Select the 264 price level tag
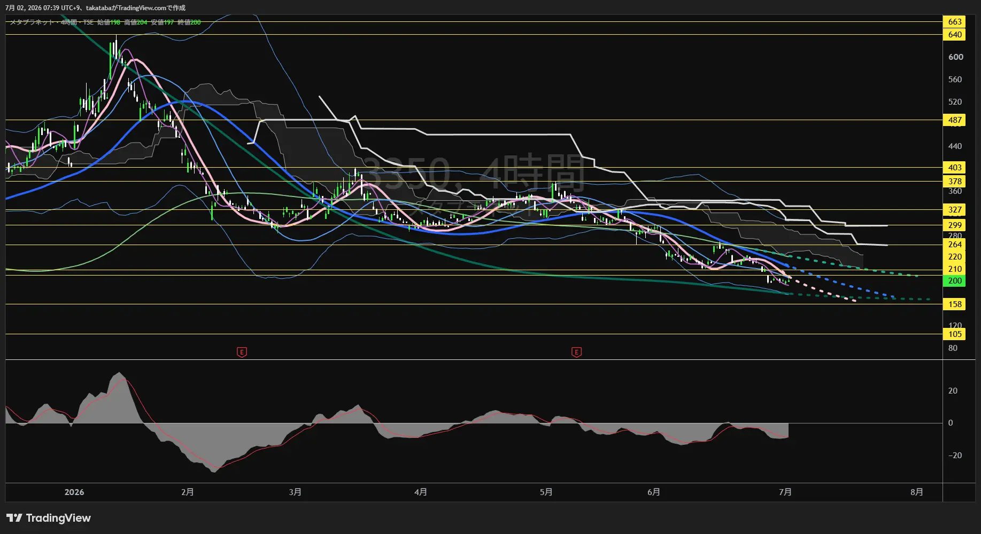Image resolution: width=981 pixels, height=534 pixels. click(955, 245)
